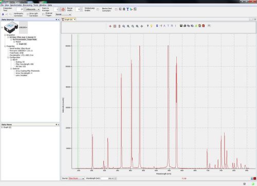This screenshot has height=186, width=257.
Task: Close the Graph (A) tab
Action: pyautogui.click(x=75, y=20)
